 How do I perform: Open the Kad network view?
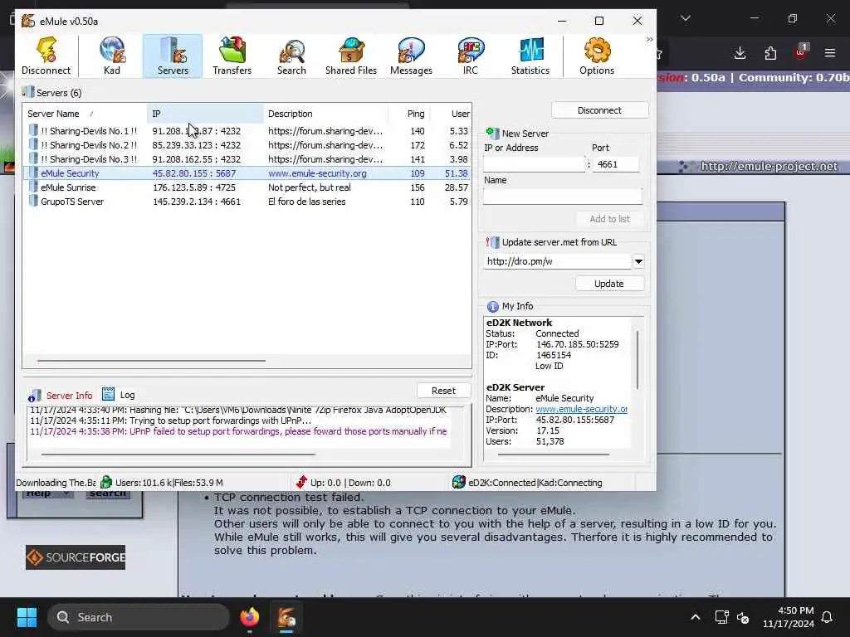coord(112,56)
